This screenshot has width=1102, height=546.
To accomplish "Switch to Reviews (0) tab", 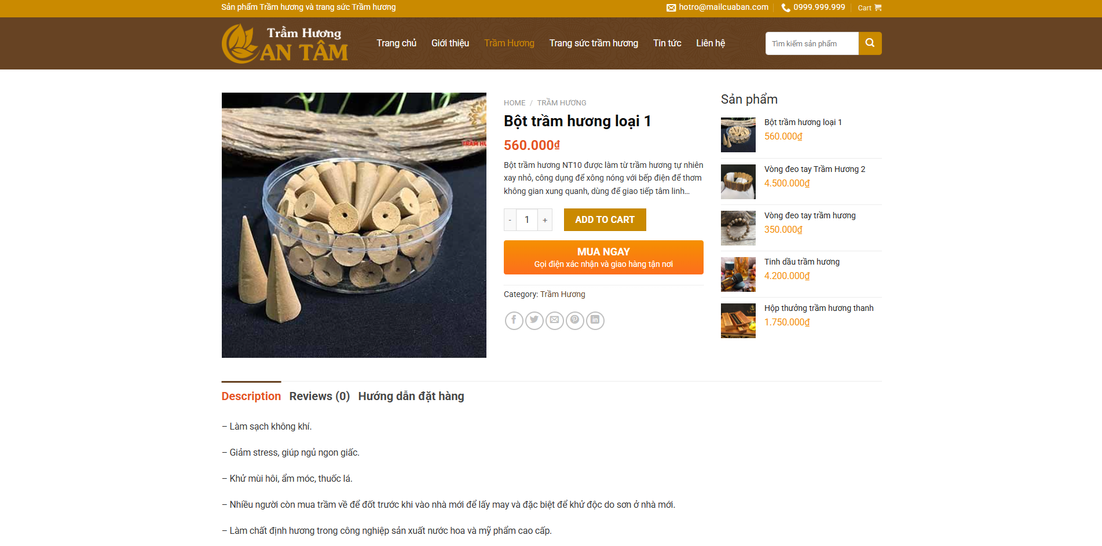I will click(320, 396).
